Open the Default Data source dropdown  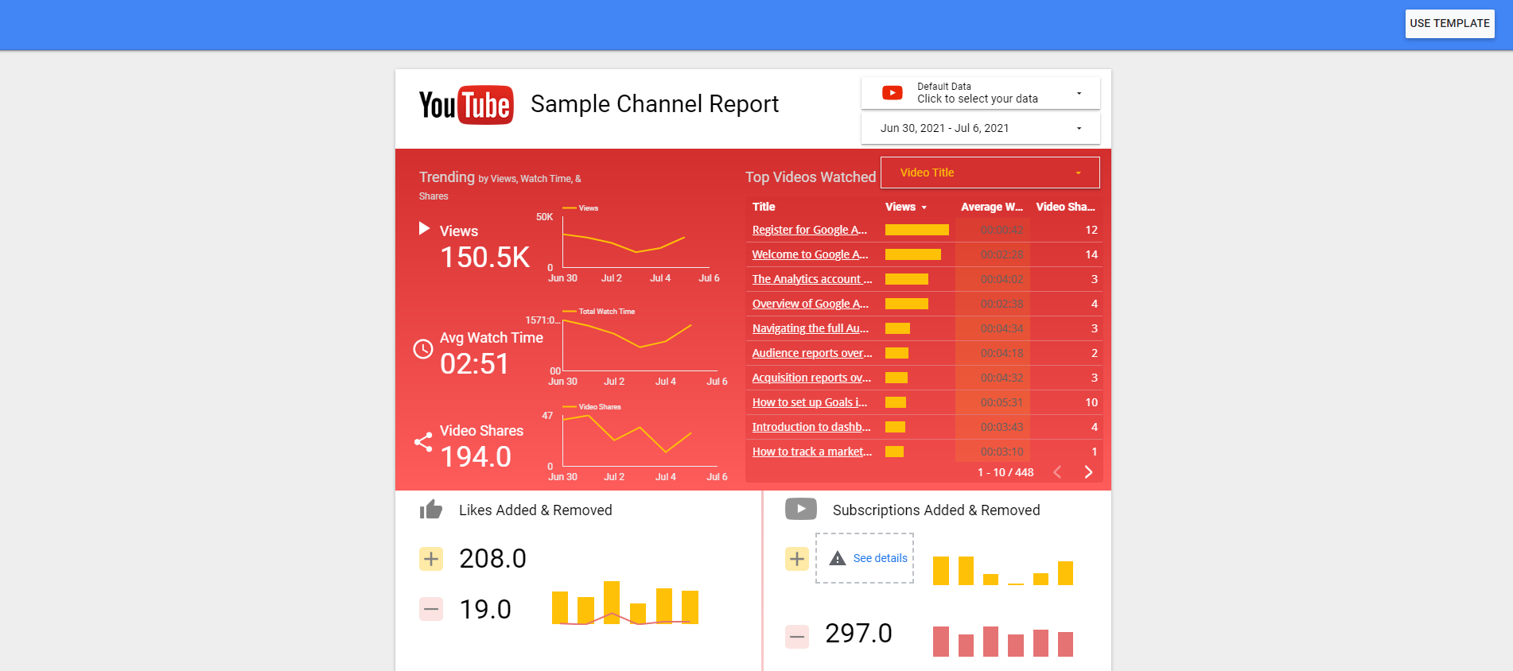[981, 93]
